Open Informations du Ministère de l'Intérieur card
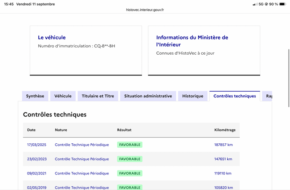The width and height of the screenshot is (290, 190). (204, 51)
